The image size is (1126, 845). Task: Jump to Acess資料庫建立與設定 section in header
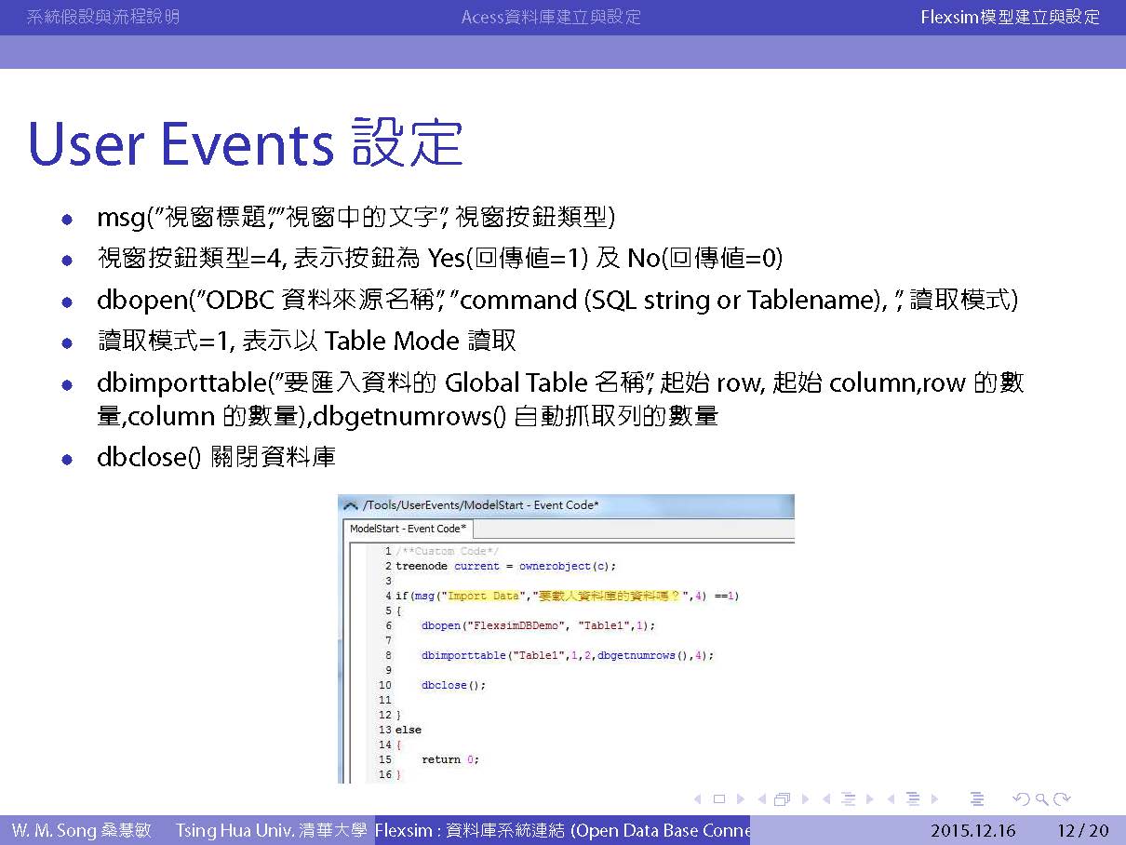(x=551, y=17)
